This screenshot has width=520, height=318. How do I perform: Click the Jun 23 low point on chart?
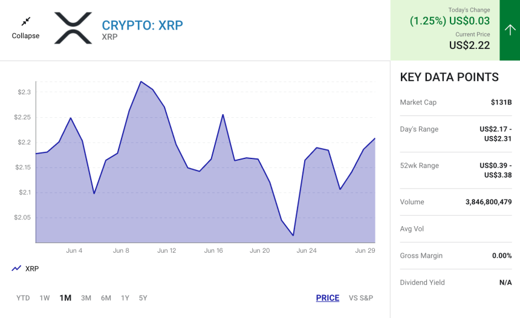point(293,235)
